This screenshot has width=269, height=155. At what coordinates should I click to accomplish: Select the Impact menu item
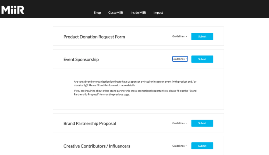[x=158, y=13]
